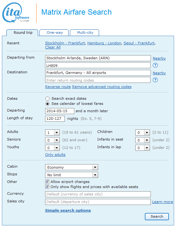Open recent search Stockholm - Frankfurt
Image resolution: width=175 pixels, height=226 pixels.
pos(65,43)
